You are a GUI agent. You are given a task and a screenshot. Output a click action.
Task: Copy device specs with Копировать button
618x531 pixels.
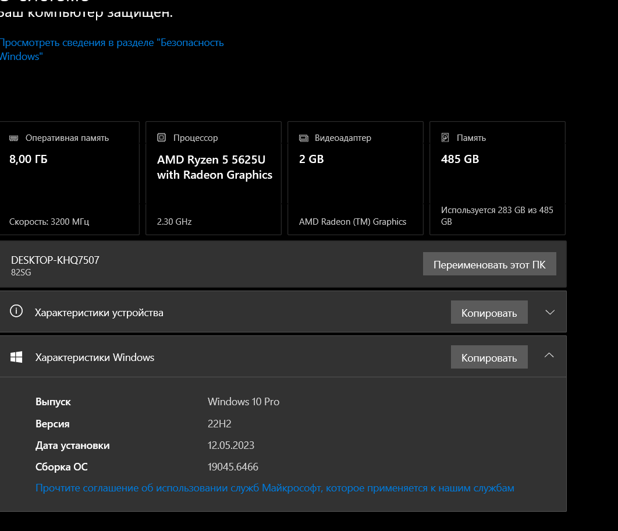pos(489,312)
